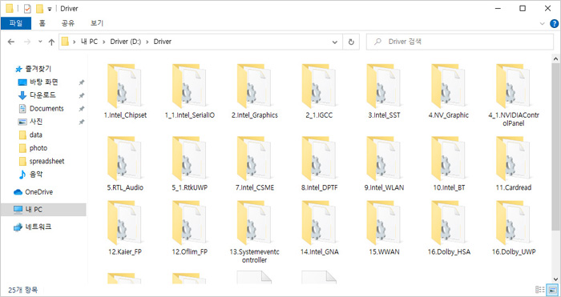Click the vertical scrollbar down arrow
The height and width of the screenshot is (297, 561).
pyautogui.click(x=555, y=279)
